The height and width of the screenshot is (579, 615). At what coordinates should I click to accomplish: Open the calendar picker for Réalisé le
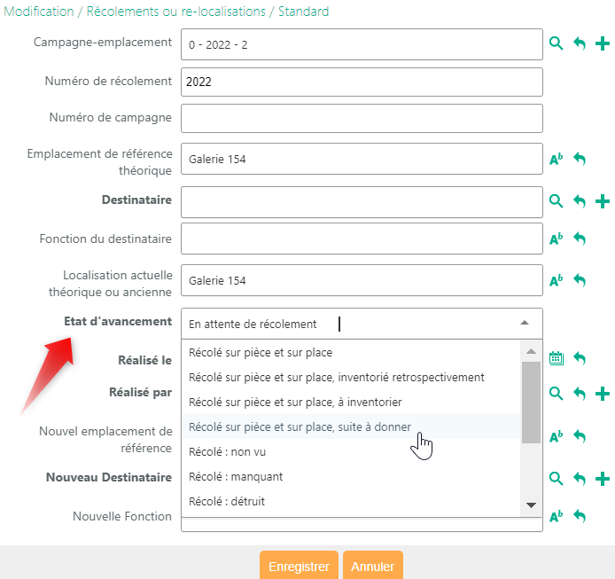(x=557, y=358)
